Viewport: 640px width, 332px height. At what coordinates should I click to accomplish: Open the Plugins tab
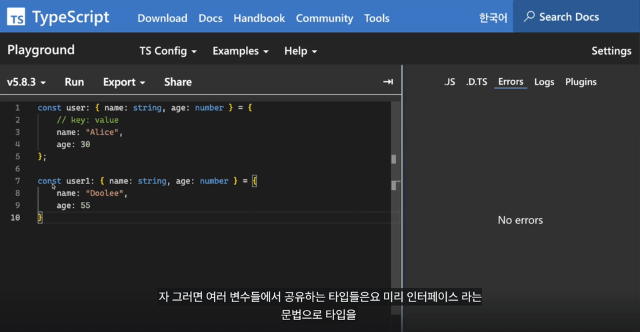point(581,82)
